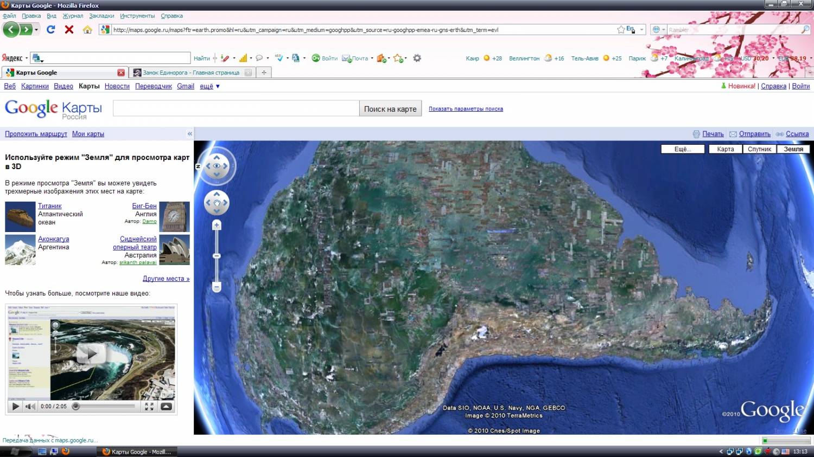This screenshot has height=457, width=814.
Task: Collapse the left panel with double chevron
Action: [190, 133]
